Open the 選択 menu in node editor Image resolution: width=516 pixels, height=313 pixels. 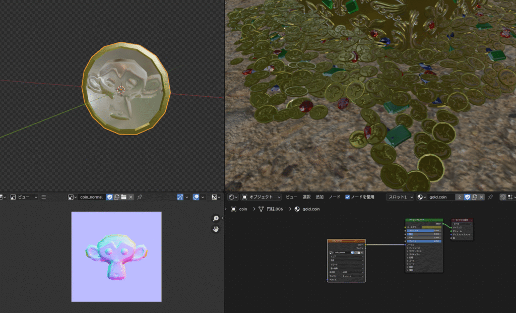(x=307, y=197)
